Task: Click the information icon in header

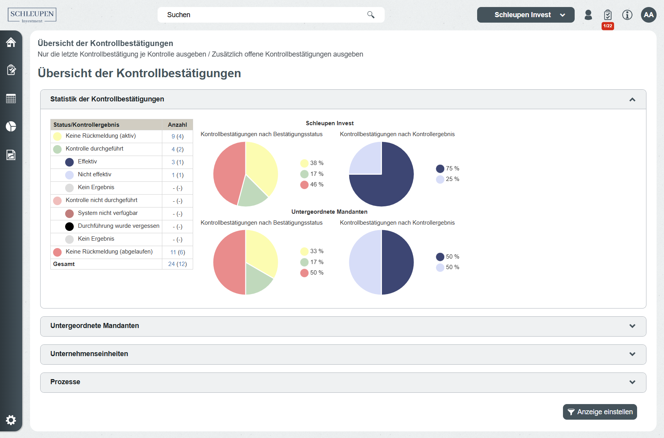Action: tap(627, 15)
